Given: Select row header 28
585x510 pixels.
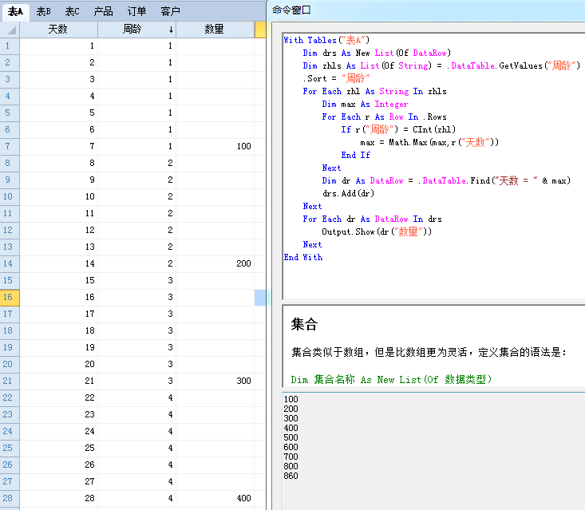Looking at the screenshot, I should tap(10, 498).
